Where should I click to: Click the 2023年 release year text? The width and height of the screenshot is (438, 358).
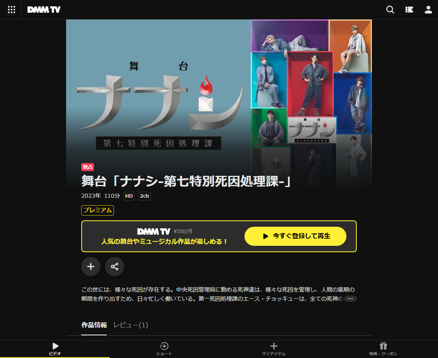point(91,196)
